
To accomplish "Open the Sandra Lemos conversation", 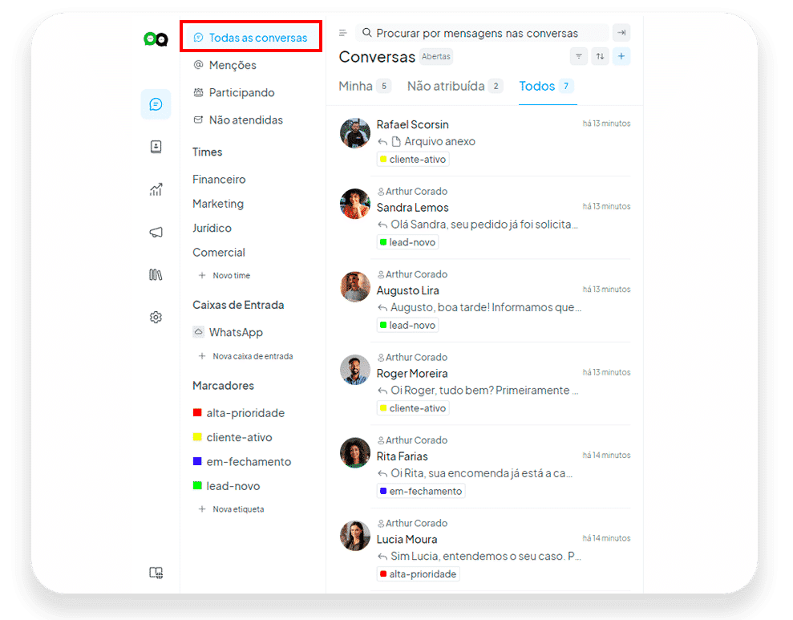I will pos(484,217).
